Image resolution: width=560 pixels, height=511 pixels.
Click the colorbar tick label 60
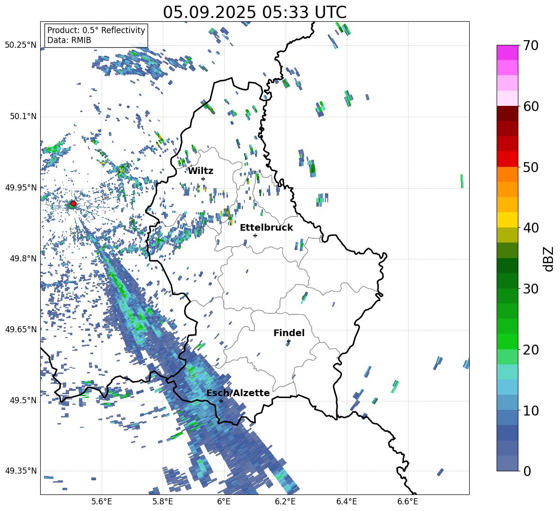point(531,106)
